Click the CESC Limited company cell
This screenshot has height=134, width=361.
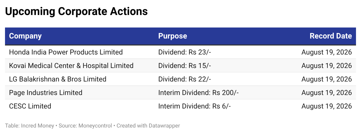click(x=30, y=106)
